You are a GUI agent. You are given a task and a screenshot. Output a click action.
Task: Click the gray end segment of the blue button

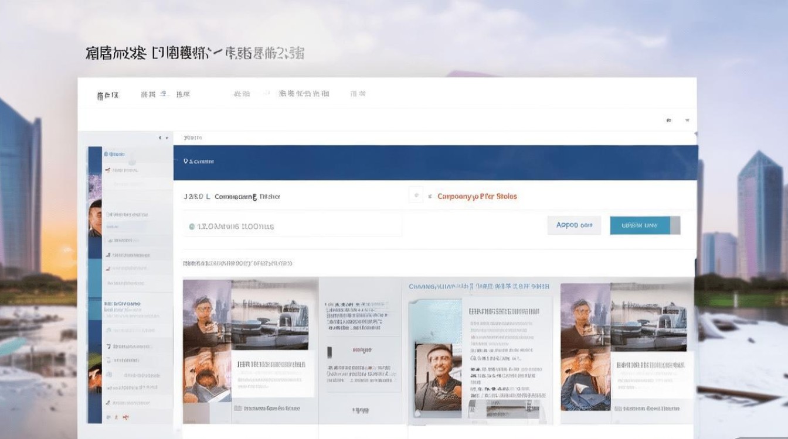coord(675,225)
